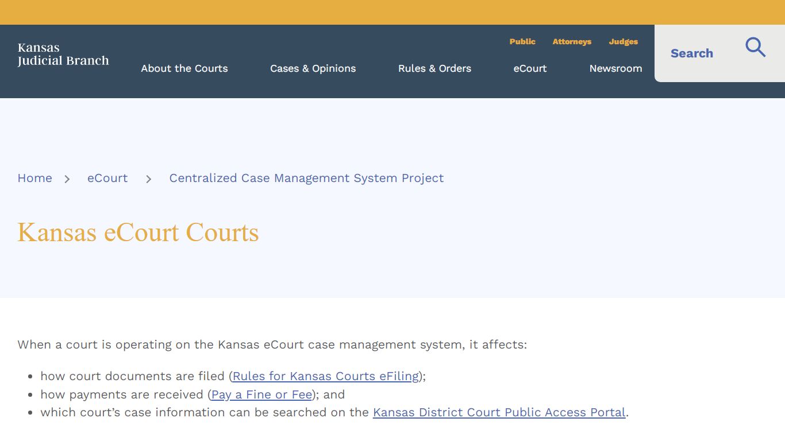Go to eCourt in the breadcrumb
Image resolution: width=785 pixels, height=441 pixels.
107,178
